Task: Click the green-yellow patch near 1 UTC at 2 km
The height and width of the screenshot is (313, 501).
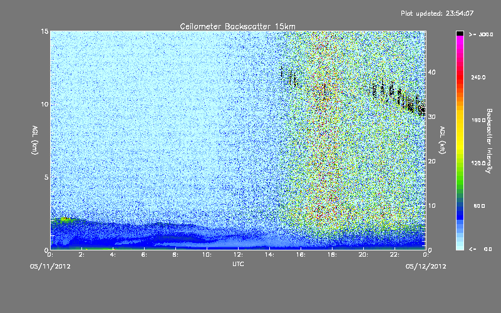Action: click(65, 220)
